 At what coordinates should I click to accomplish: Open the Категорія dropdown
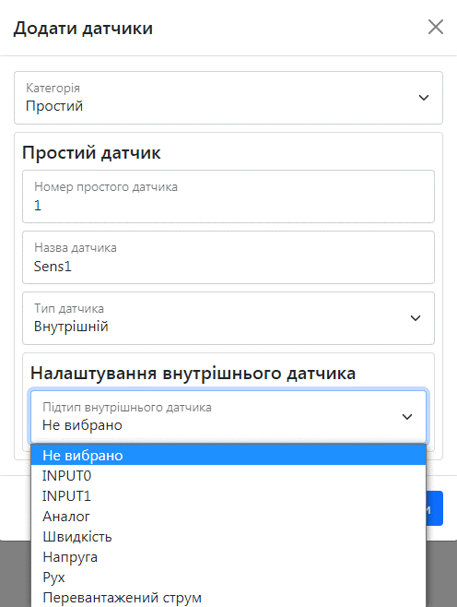tap(228, 98)
